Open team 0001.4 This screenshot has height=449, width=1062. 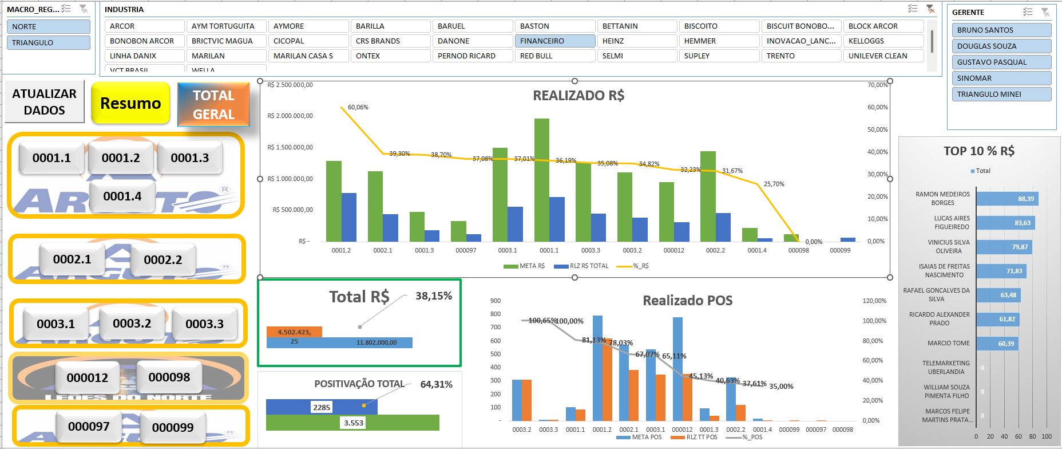tap(122, 196)
